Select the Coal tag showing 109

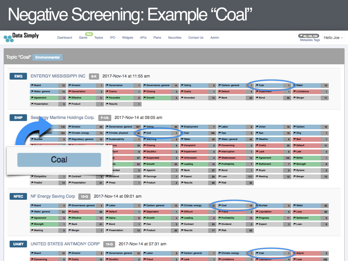tap(198, 133)
